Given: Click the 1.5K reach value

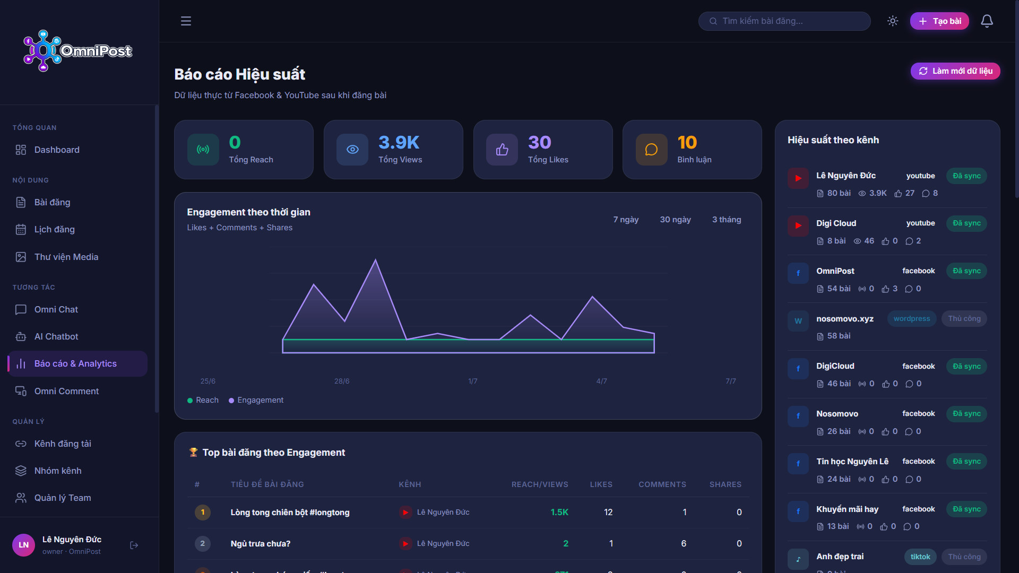Looking at the screenshot, I should tap(559, 513).
